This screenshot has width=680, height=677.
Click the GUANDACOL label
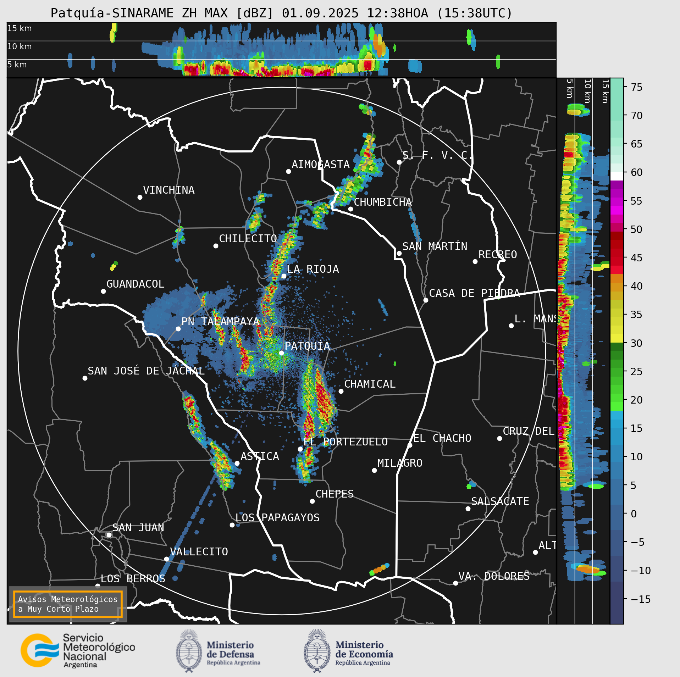click(135, 284)
